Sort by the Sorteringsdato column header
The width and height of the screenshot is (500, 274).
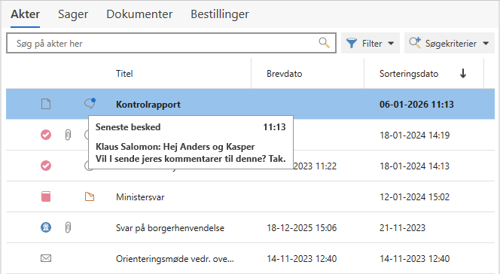pos(409,74)
